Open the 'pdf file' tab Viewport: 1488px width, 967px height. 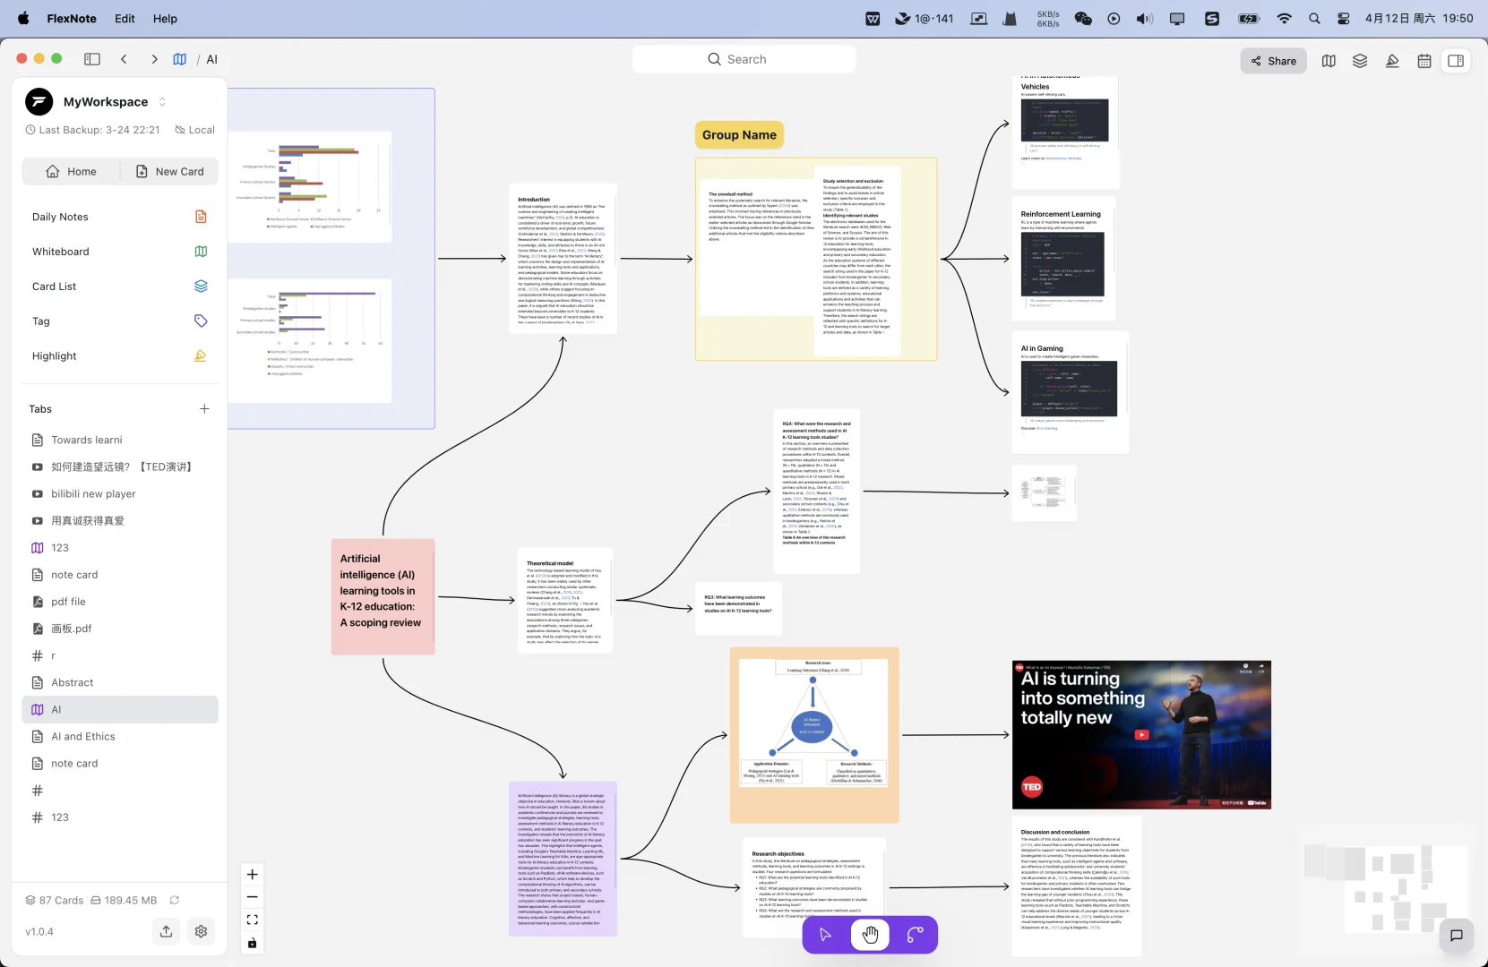pyautogui.click(x=120, y=602)
